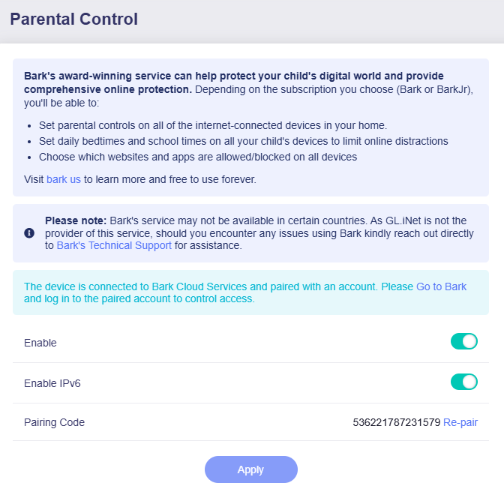Toggle the Enable switch off
Screen dimensions: 504x492
tap(463, 342)
